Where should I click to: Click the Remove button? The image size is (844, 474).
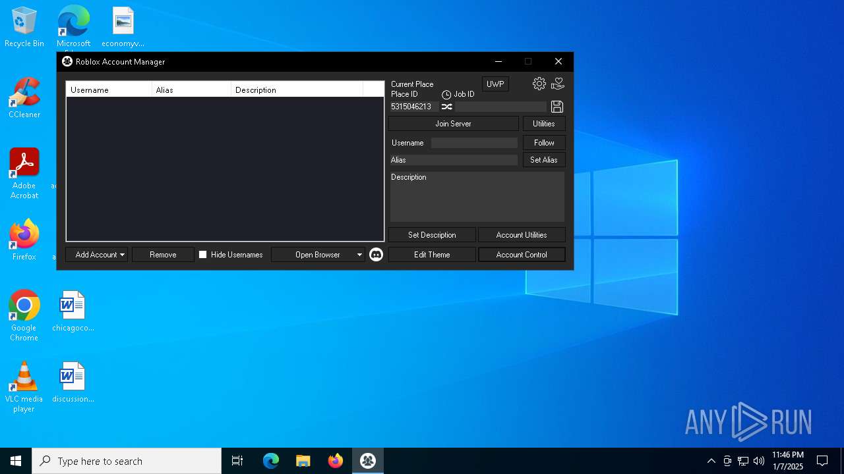point(163,255)
